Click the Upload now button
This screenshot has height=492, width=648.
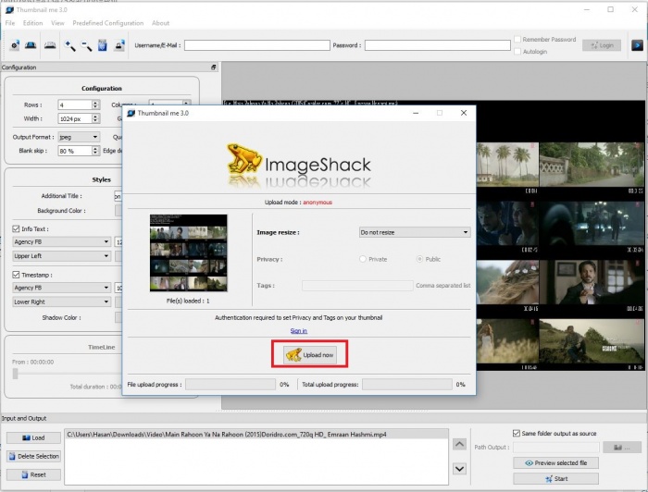[310, 355]
